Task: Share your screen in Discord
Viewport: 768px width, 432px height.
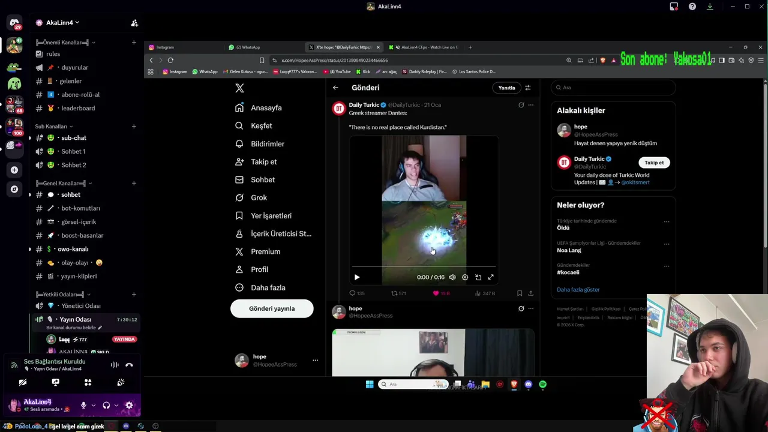Action: [x=55, y=382]
